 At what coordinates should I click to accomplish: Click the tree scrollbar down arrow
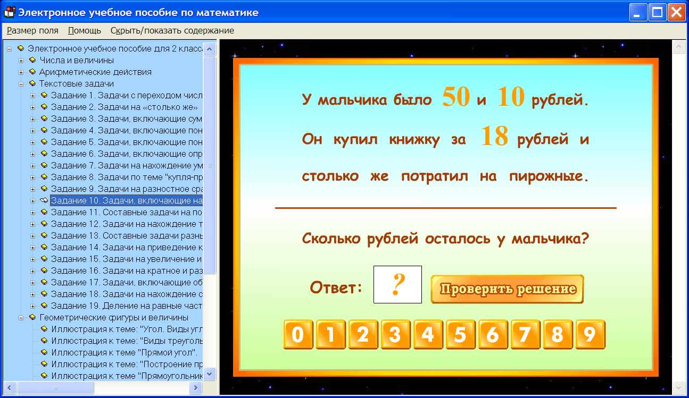[210, 374]
